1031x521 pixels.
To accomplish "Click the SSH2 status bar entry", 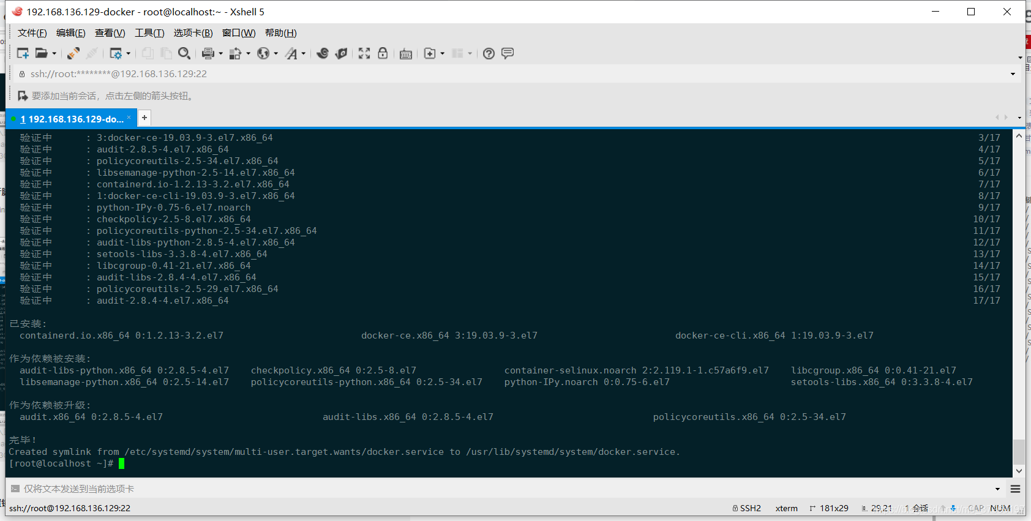I will point(747,508).
